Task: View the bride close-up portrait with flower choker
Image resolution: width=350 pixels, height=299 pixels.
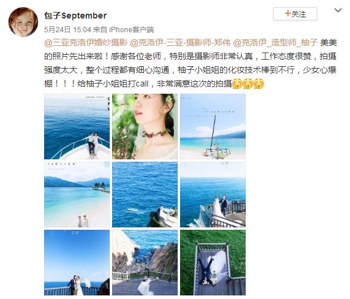Action: tap(145, 127)
